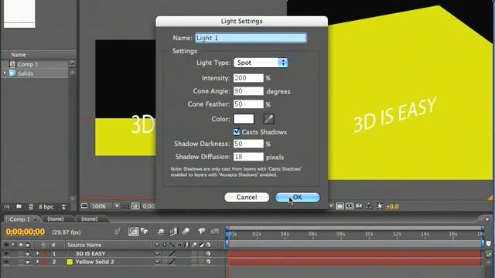Click the current timecode 0;00;00;00
Viewport: 495px width, 278px height.
coord(26,232)
